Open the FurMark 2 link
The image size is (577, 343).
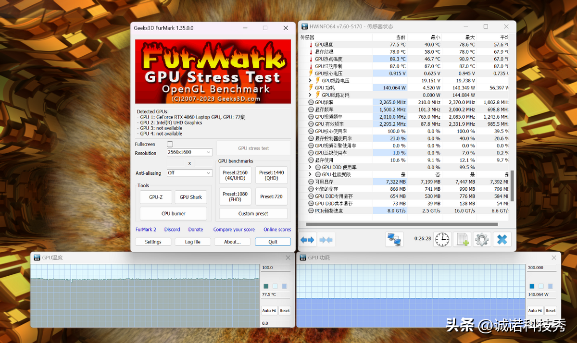(146, 230)
